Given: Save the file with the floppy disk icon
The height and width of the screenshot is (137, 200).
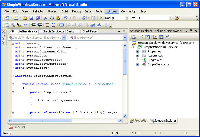Looking at the screenshot, I should pos(31,18).
